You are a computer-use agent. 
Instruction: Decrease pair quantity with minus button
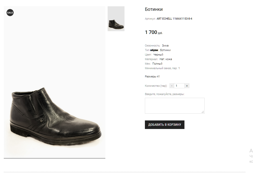pos(172,86)
